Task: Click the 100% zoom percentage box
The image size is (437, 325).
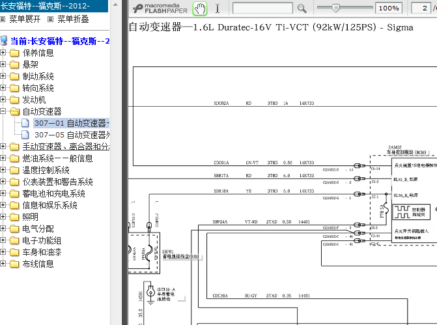Action: 389,8
